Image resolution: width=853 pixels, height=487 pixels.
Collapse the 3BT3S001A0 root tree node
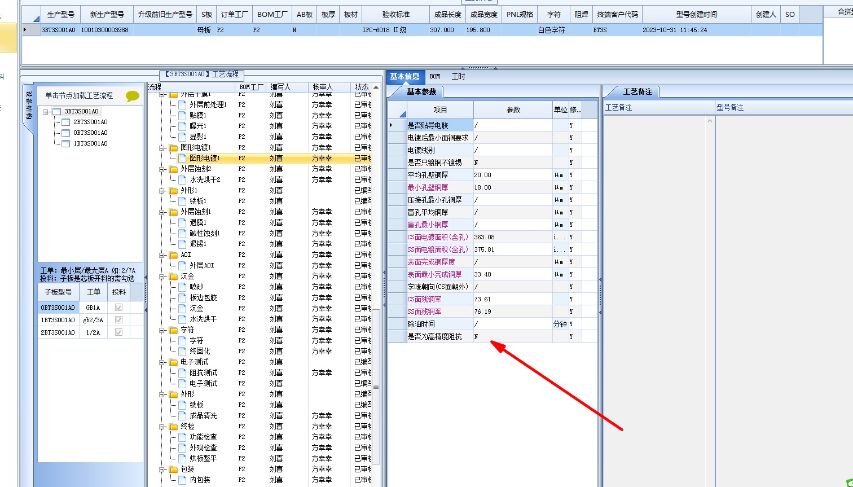[46, 112]
